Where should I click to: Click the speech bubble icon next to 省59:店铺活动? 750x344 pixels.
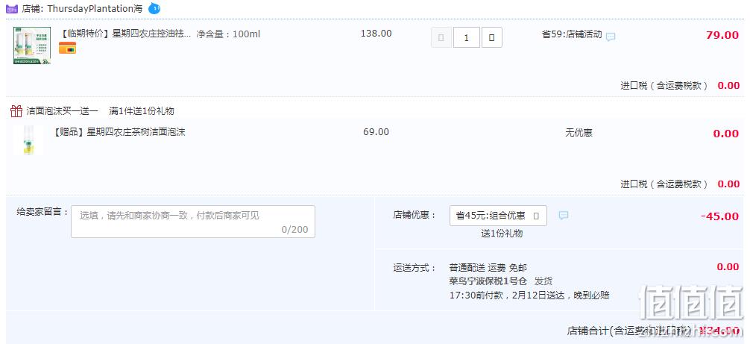(611, 37)
